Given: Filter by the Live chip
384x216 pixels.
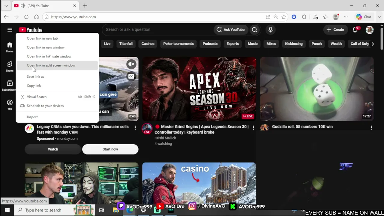Looking at the screenshot, I should coord(107,44).
